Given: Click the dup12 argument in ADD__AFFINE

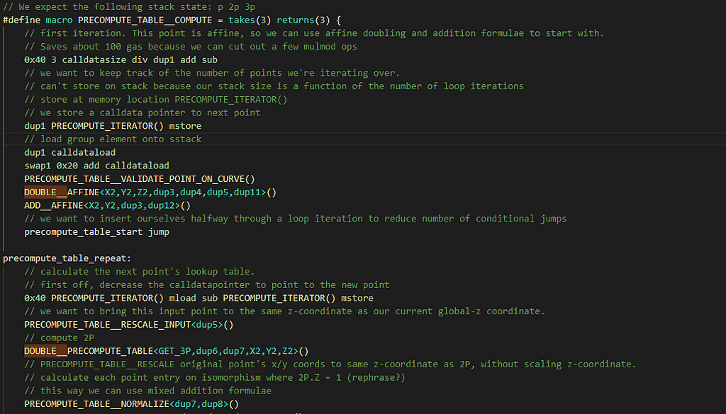Looking at the screenshot, I should pos(161,206).
